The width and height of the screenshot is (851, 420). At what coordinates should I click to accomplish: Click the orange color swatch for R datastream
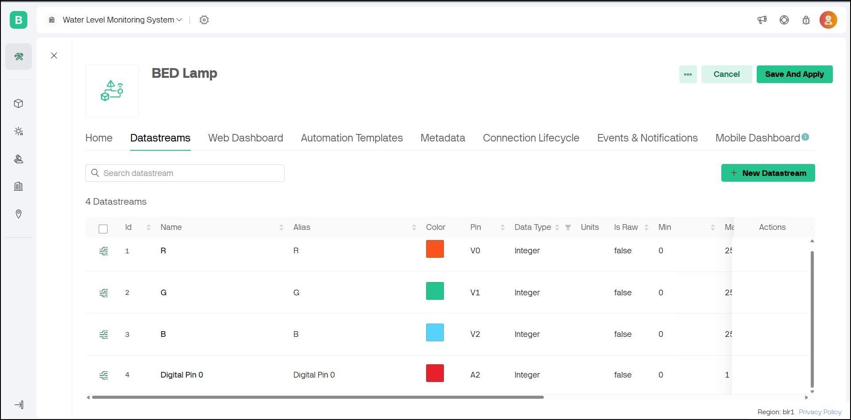[435, 249]
